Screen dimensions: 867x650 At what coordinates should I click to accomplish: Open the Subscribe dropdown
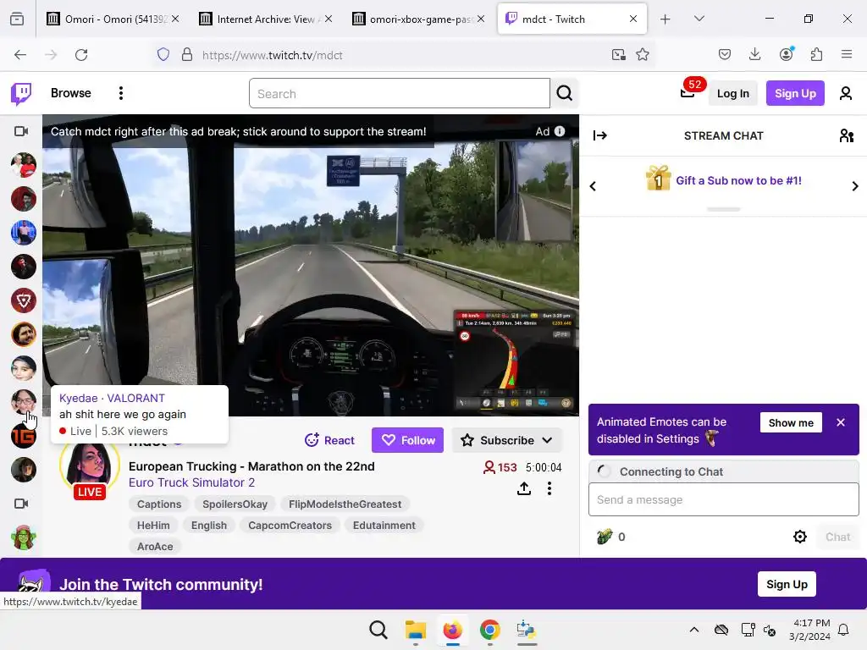point(507,440)
